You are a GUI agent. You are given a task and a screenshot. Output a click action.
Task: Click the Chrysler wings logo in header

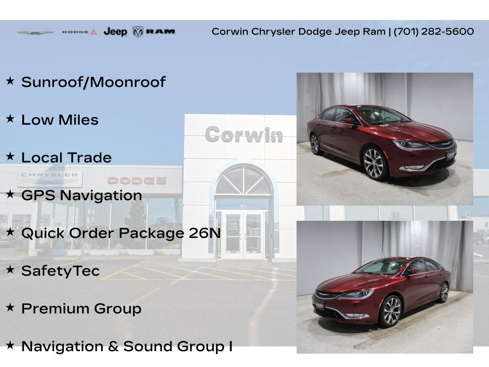coord(35,32)
